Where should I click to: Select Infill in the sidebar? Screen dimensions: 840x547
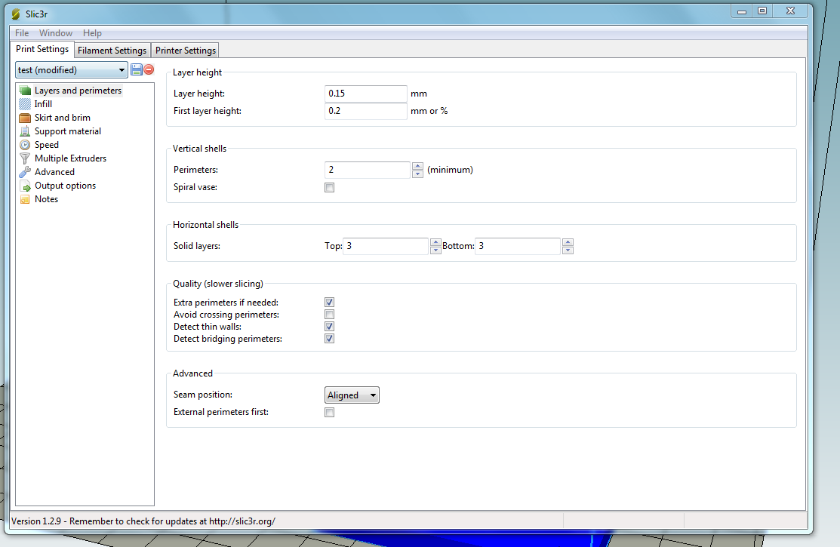point(43,104)
